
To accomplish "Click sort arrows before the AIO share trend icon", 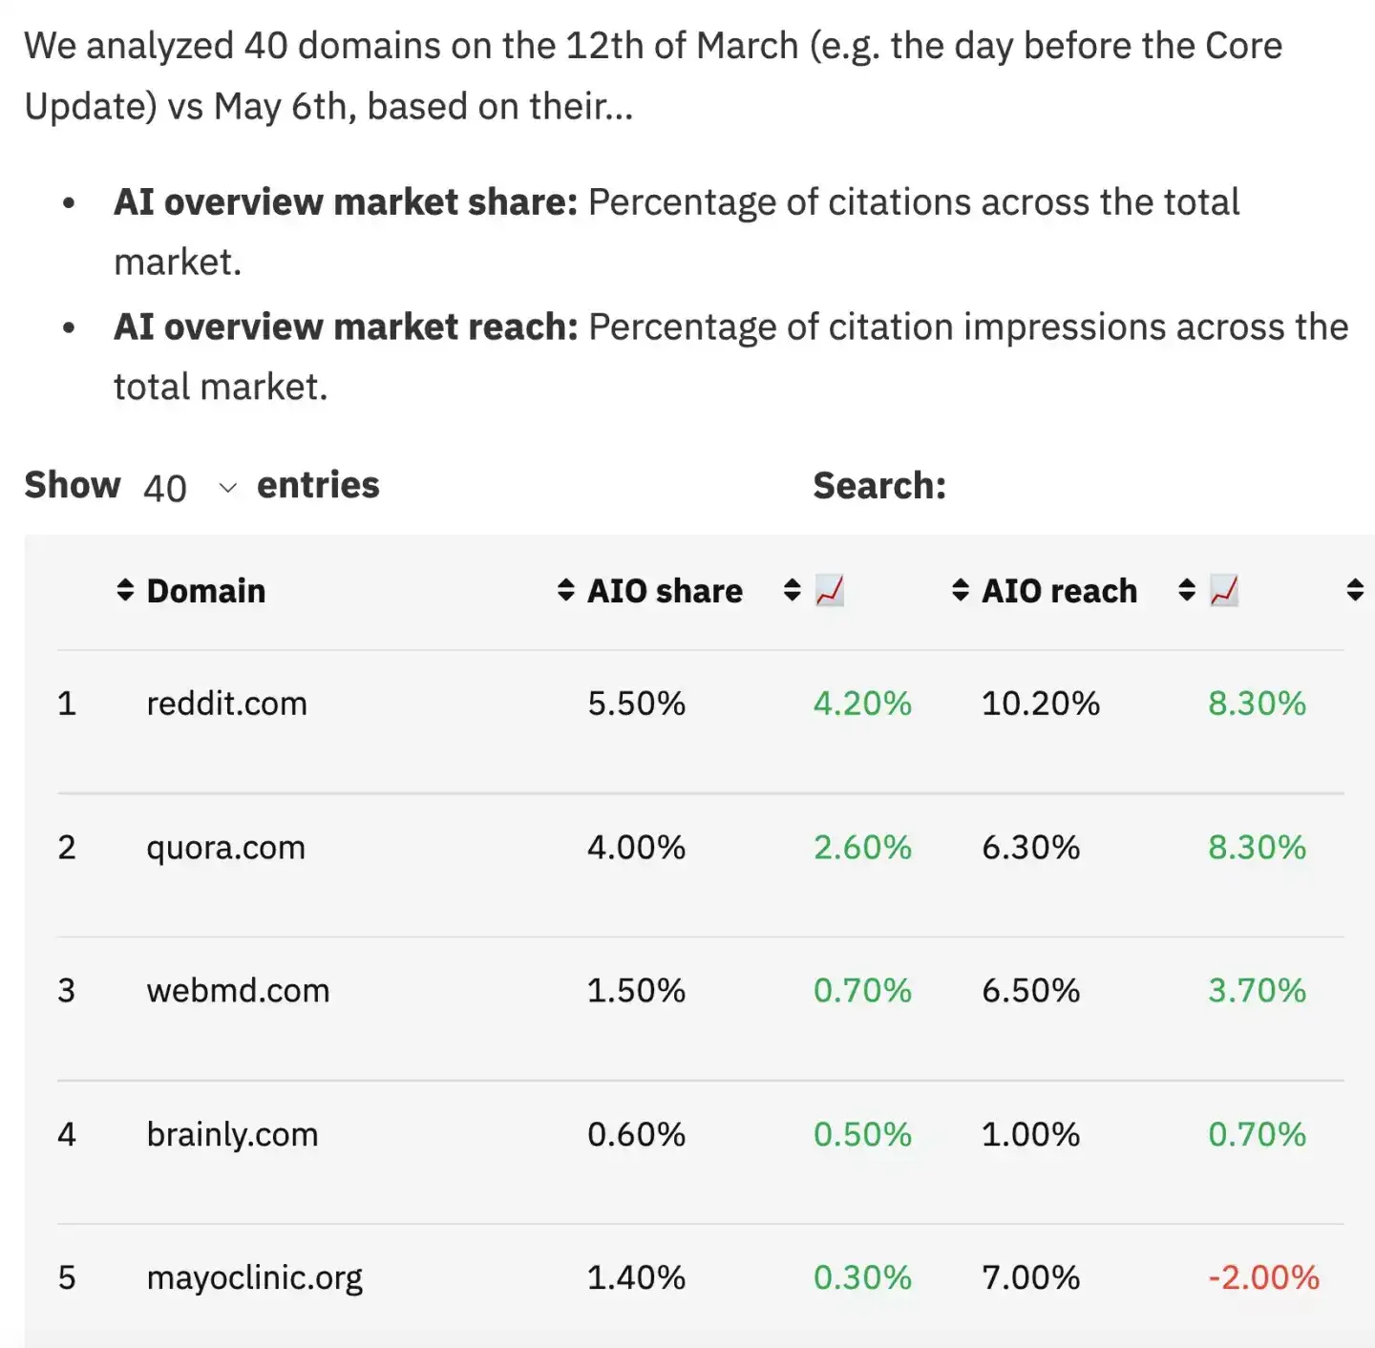I will 792,590.
